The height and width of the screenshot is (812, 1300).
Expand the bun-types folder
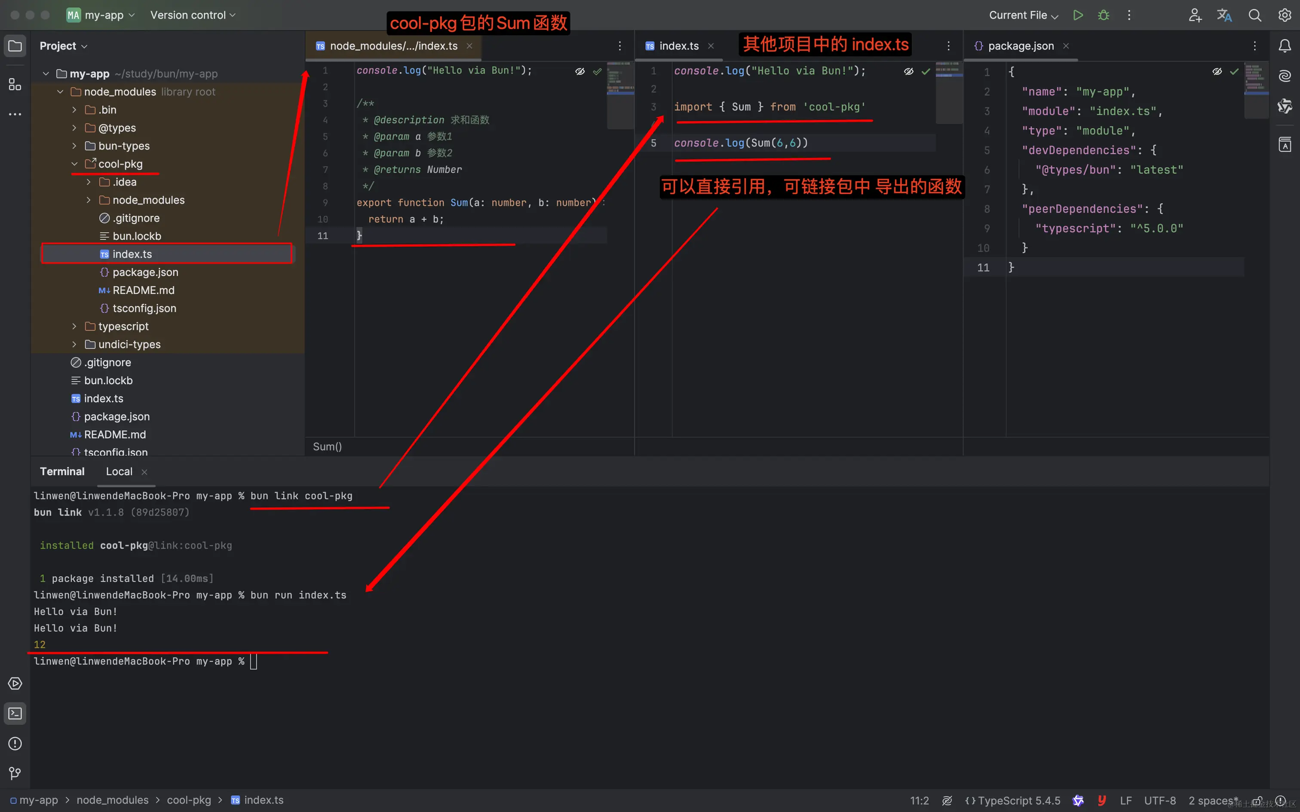tap(74, 146)
